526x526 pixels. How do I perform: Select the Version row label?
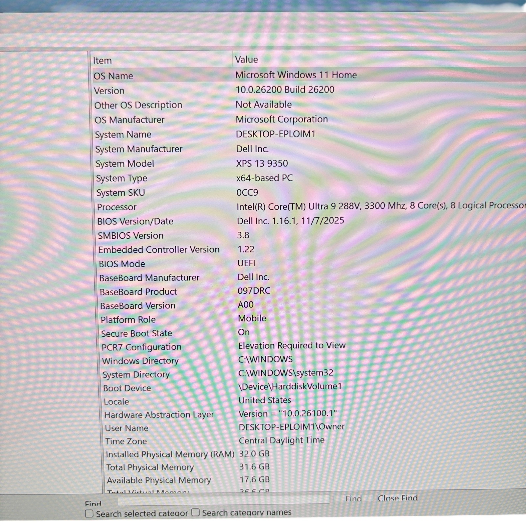point(109,91)
